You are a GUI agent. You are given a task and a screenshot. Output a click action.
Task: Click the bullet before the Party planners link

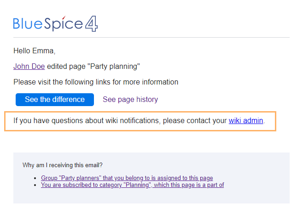(x=36, y=178)
